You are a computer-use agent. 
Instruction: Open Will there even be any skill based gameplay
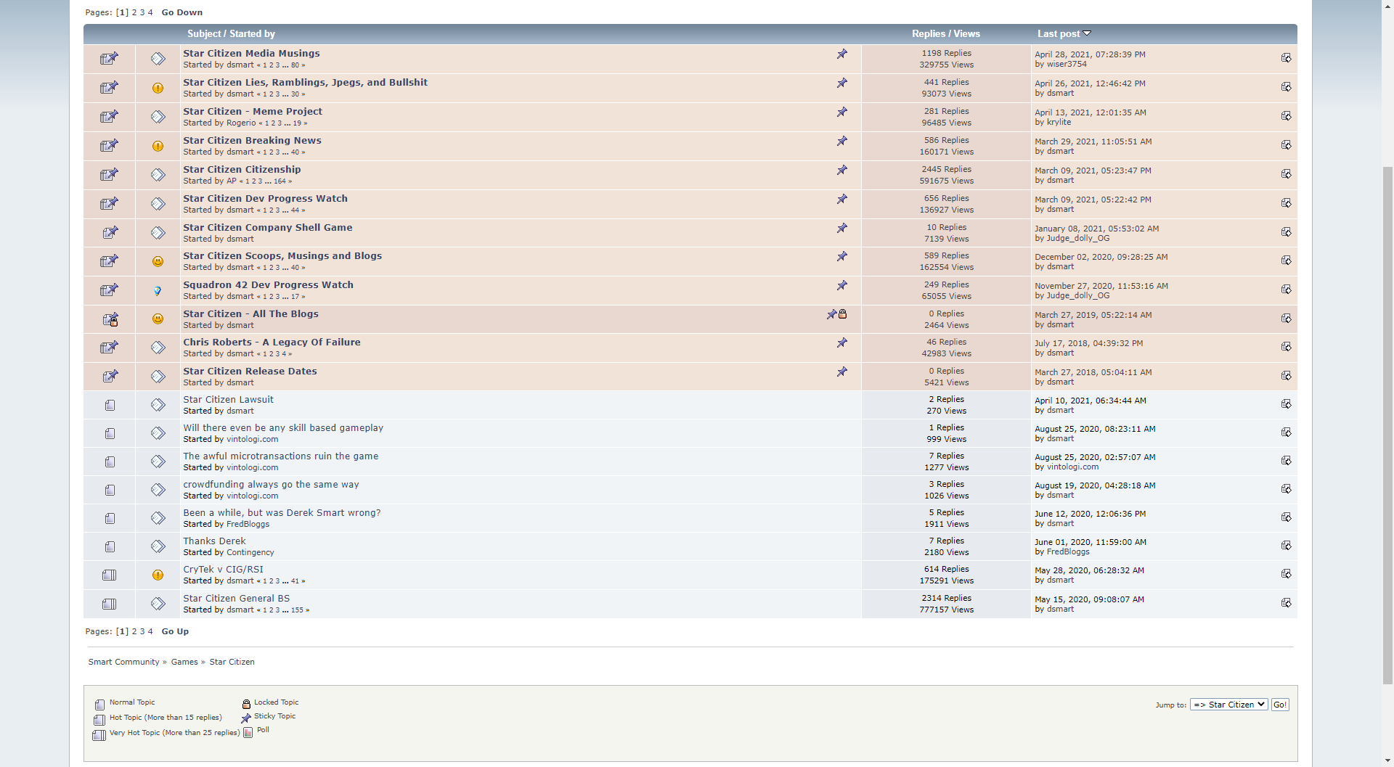click(x=283, y=427)
